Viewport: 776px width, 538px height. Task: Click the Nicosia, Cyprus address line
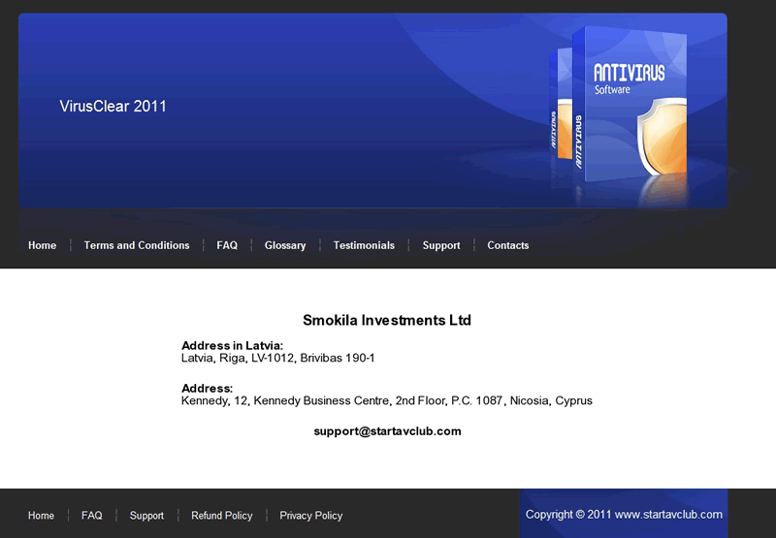[386, 400]
